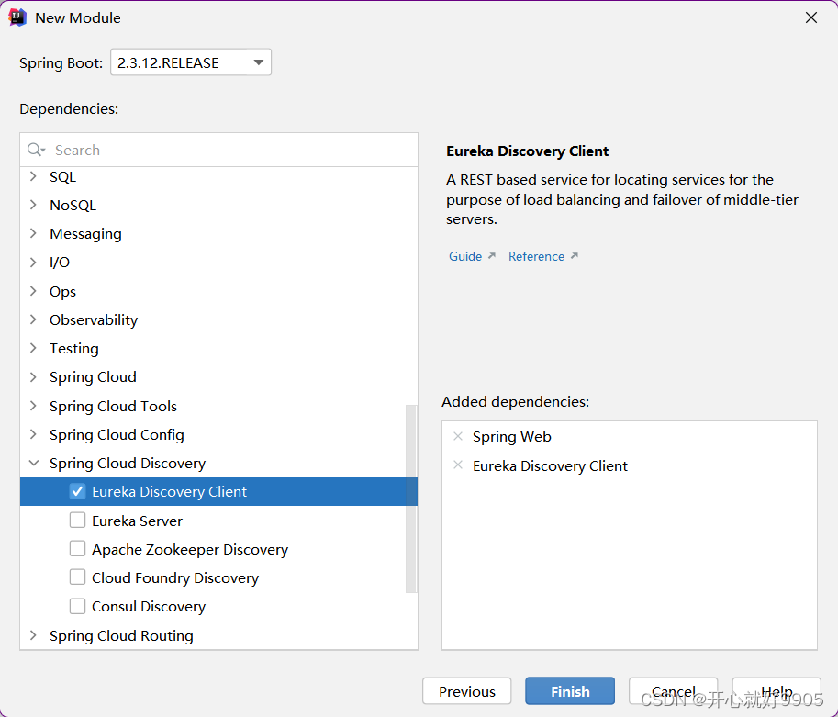
Task: Check the Consul Discovery checkbox
Action: [78, 606]
